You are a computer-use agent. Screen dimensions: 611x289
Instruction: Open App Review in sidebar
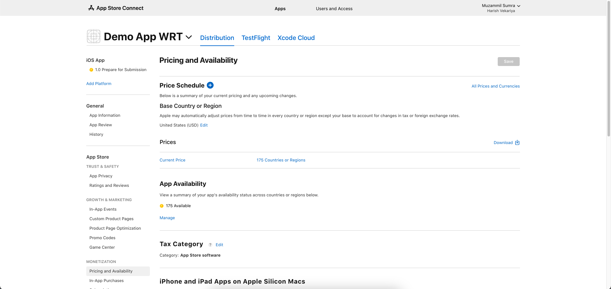point(101,125)
